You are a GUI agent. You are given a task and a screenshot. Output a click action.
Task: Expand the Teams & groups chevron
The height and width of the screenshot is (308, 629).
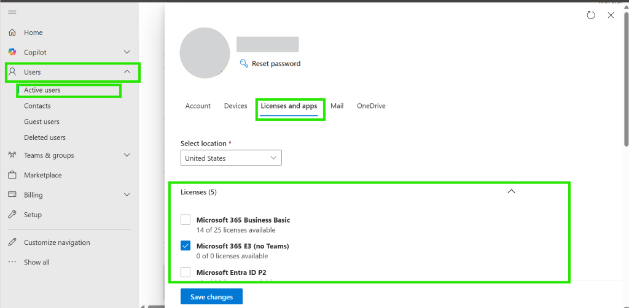click(x=127, y=155)
